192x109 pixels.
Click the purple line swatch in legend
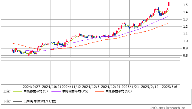pyautogui.click(x=56, y=91)
